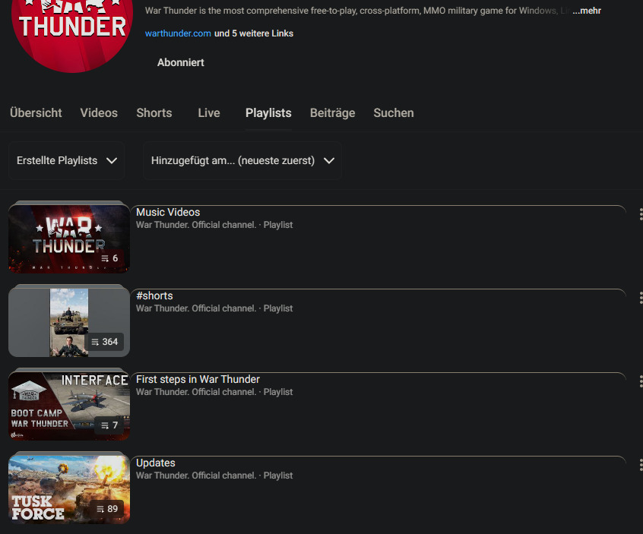The width and height of the screenshot is (643, 534).
Task: Toggle the Abonniert subscription button
Action: tap(180, 62)
